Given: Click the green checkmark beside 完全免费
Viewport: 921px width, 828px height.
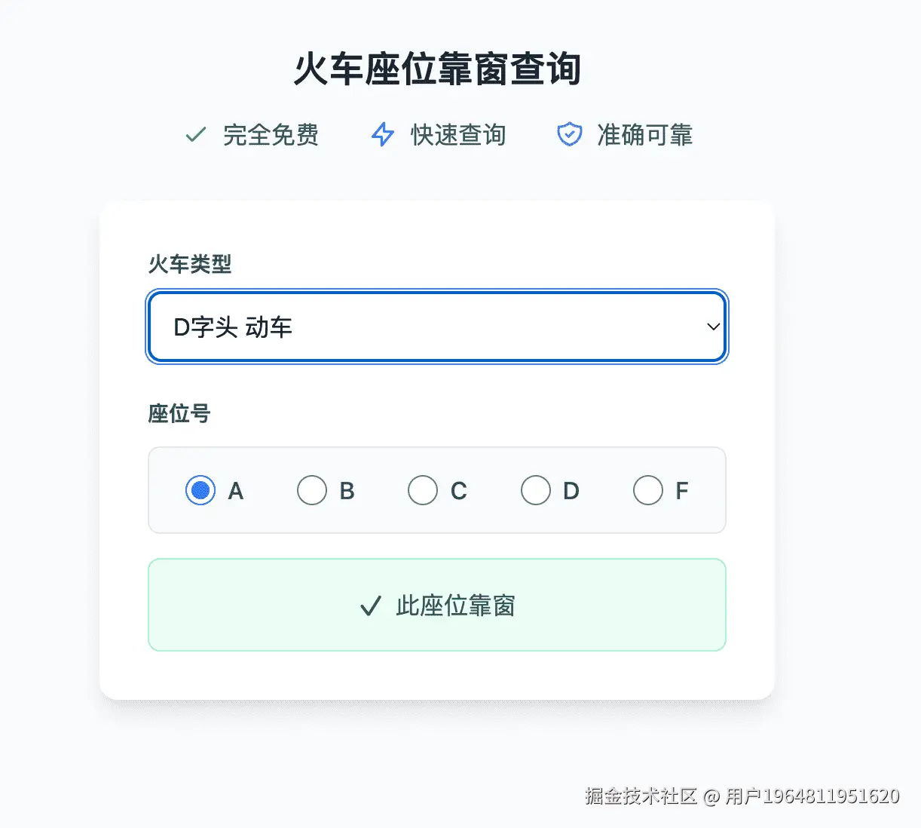Looking at the screenshot, I should coord(195,135).
